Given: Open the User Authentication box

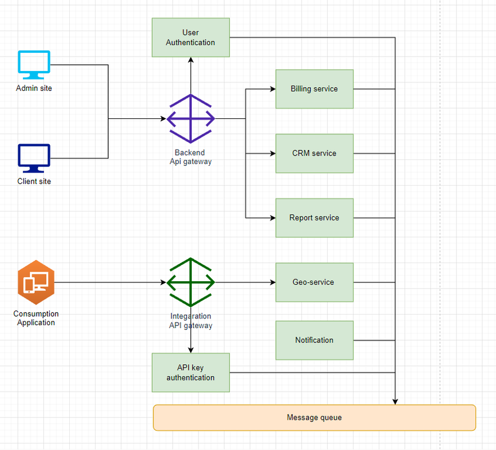Looking at the screenshot, I should (190, 37).
